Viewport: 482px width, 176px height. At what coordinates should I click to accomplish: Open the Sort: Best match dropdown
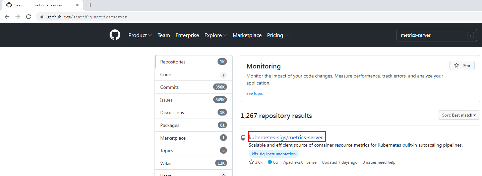(459, 115)
